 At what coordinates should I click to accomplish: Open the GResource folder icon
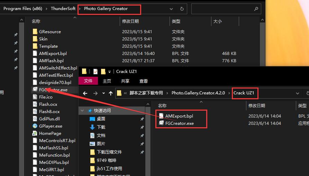[35, 32]
